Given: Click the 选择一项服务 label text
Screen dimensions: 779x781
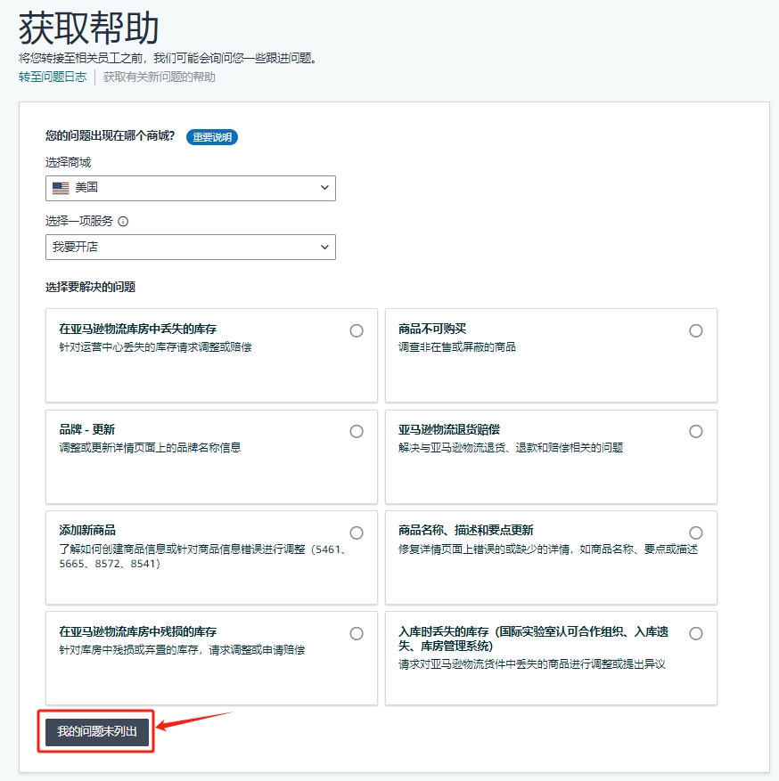Looking at the screenshot, I should (79, 221).
